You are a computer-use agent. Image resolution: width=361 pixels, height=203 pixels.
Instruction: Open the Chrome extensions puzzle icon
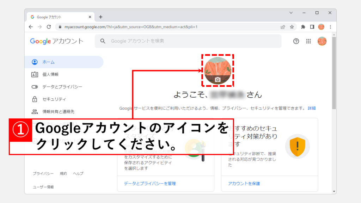click(303, 27)
